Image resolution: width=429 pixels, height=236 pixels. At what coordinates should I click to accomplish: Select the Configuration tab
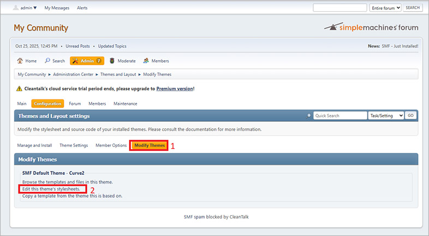click(47, 103)
